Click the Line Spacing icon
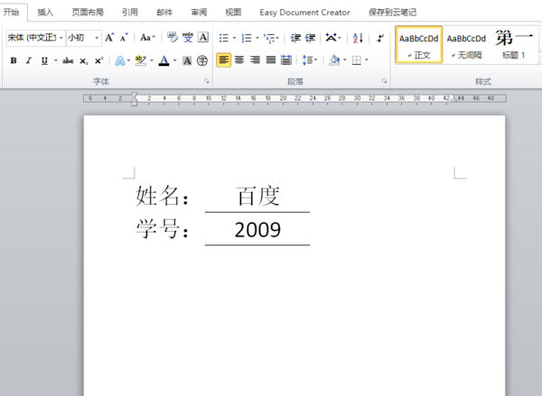The width and height of the screenshot is (542, 396). pos(307,60)
